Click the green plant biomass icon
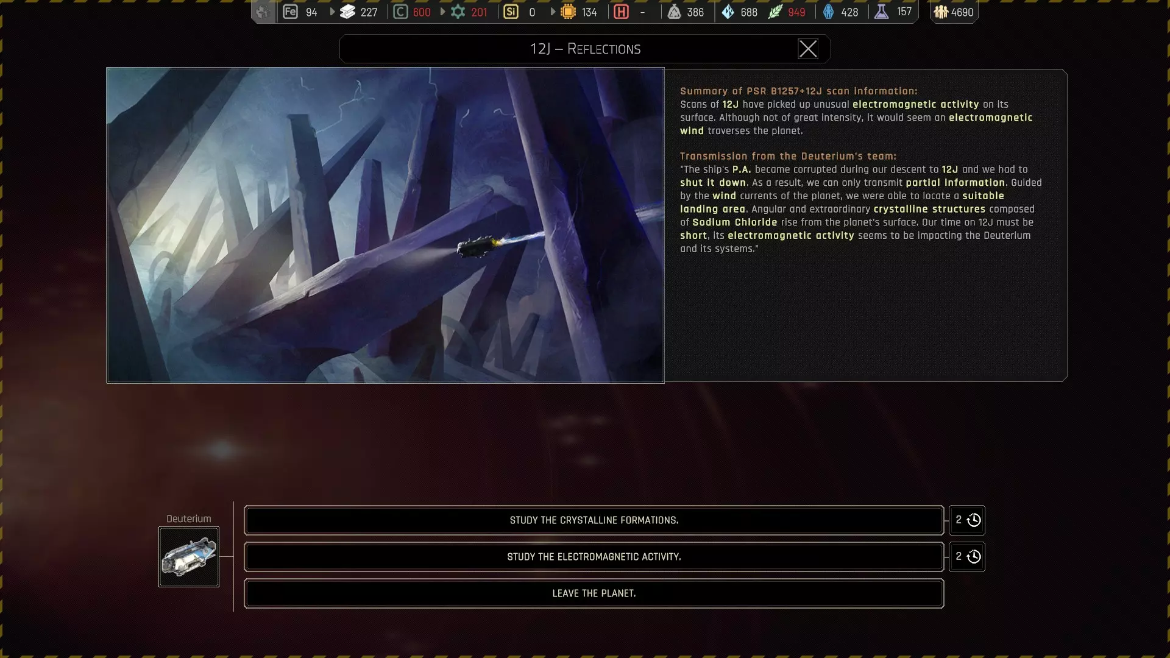 [x=775, y=12]
